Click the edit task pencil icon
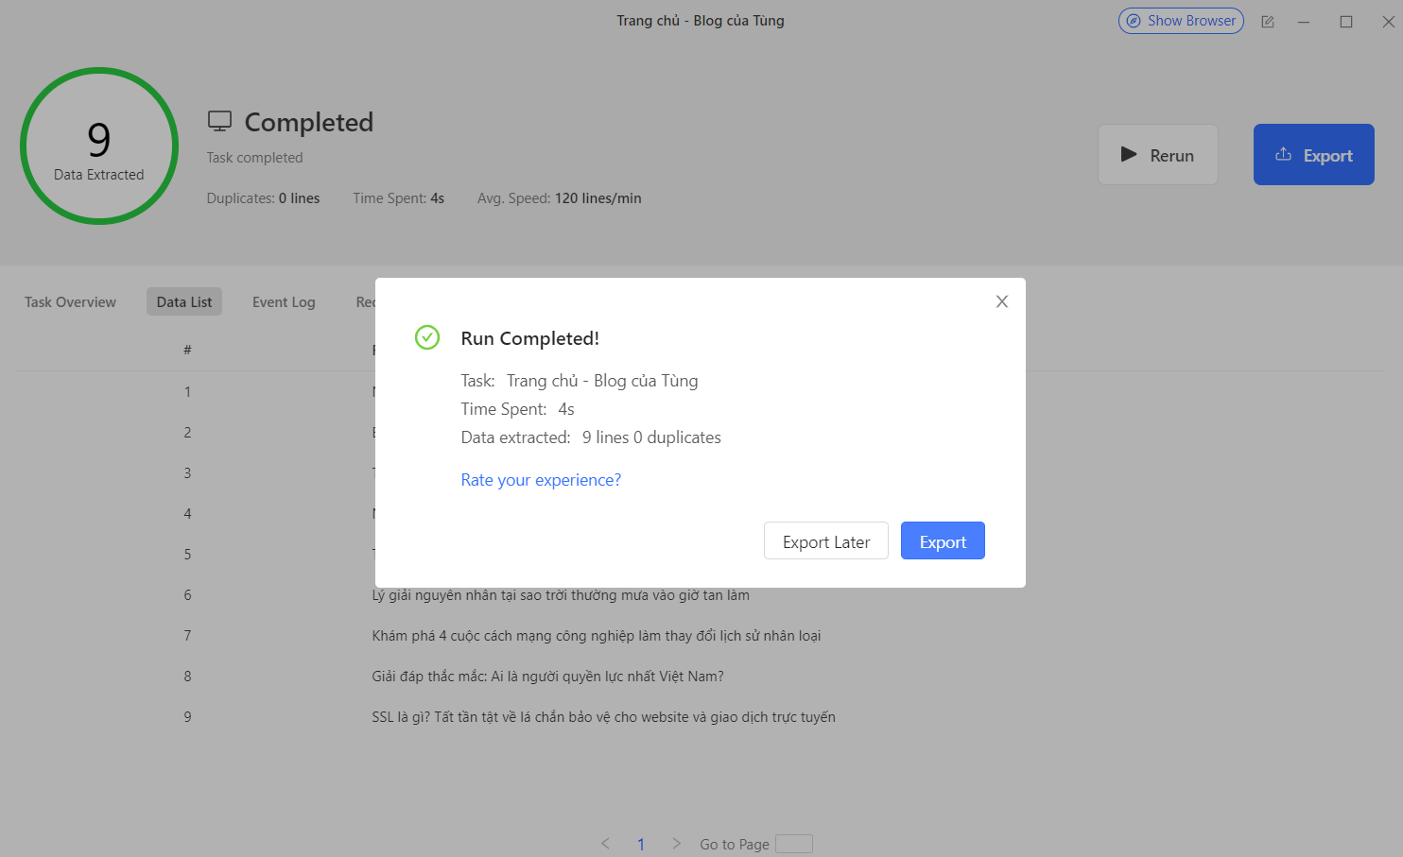 click(1268, 22)
